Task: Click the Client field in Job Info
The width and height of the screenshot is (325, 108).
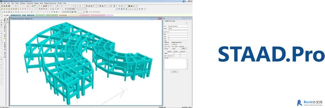Action: tap(178, 29)
